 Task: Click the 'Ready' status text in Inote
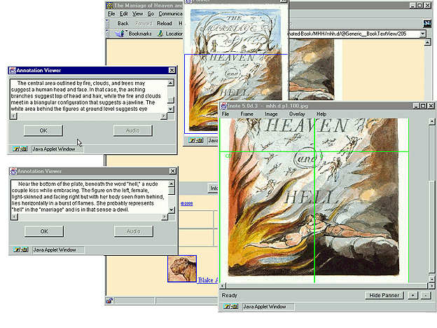click(230, 295)
